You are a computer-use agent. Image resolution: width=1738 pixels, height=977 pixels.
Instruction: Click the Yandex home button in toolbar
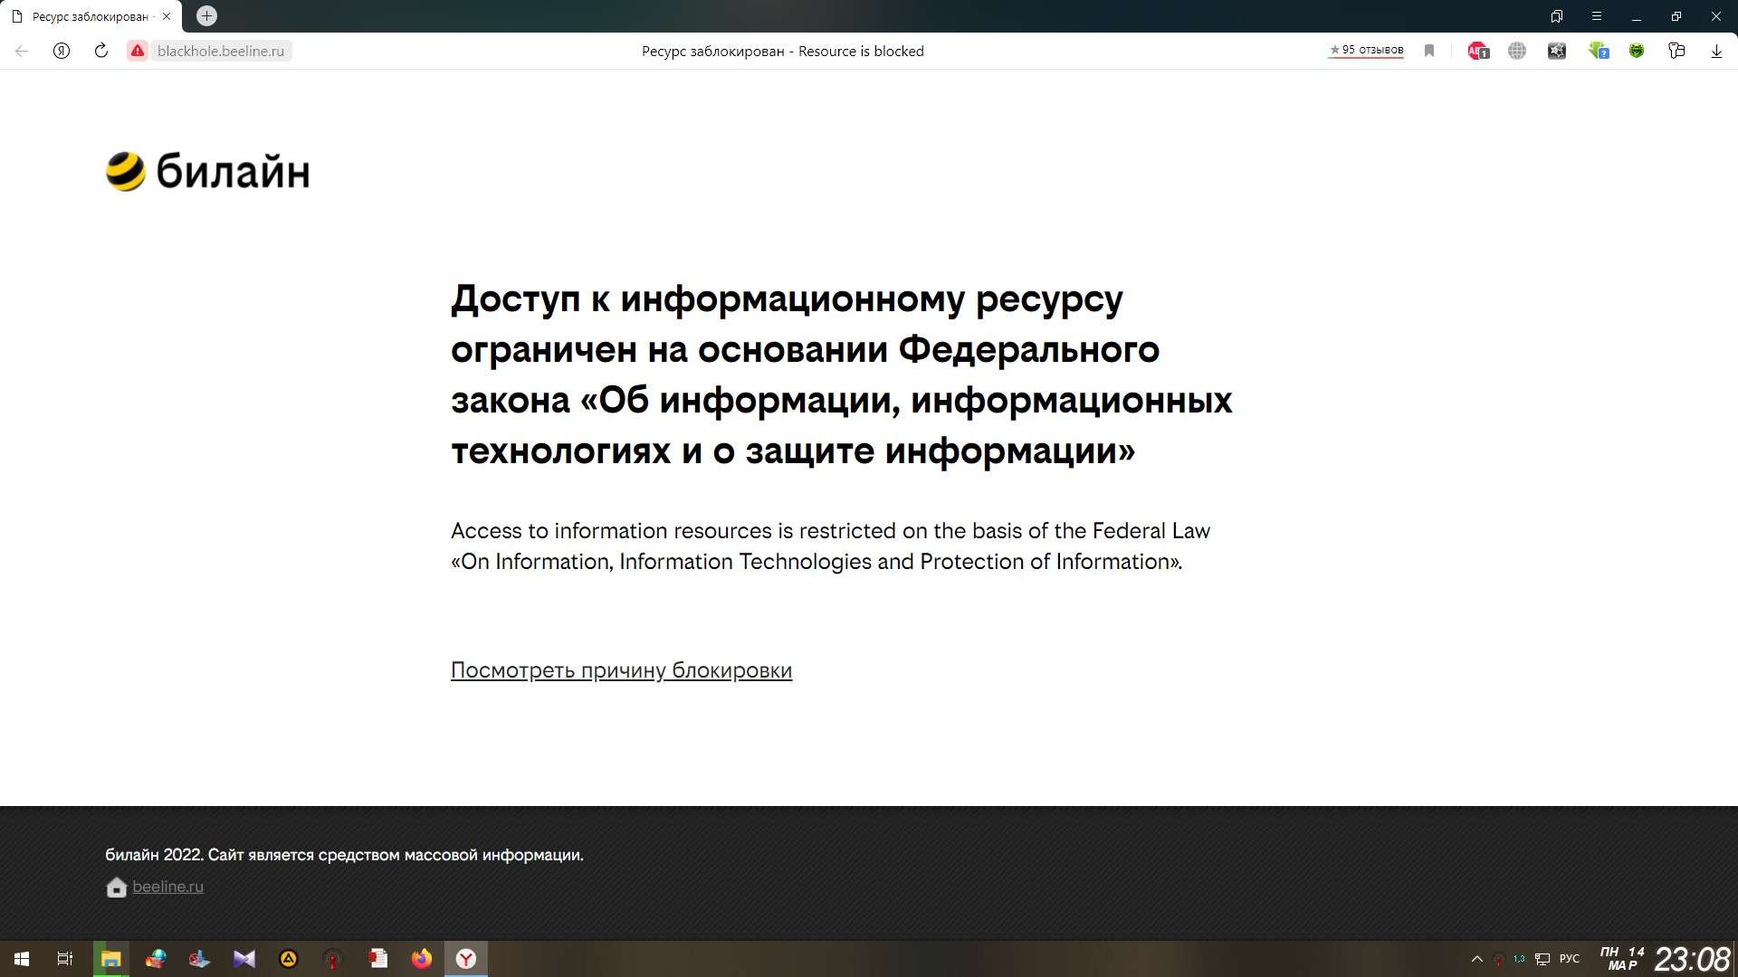tap(62, 51)
